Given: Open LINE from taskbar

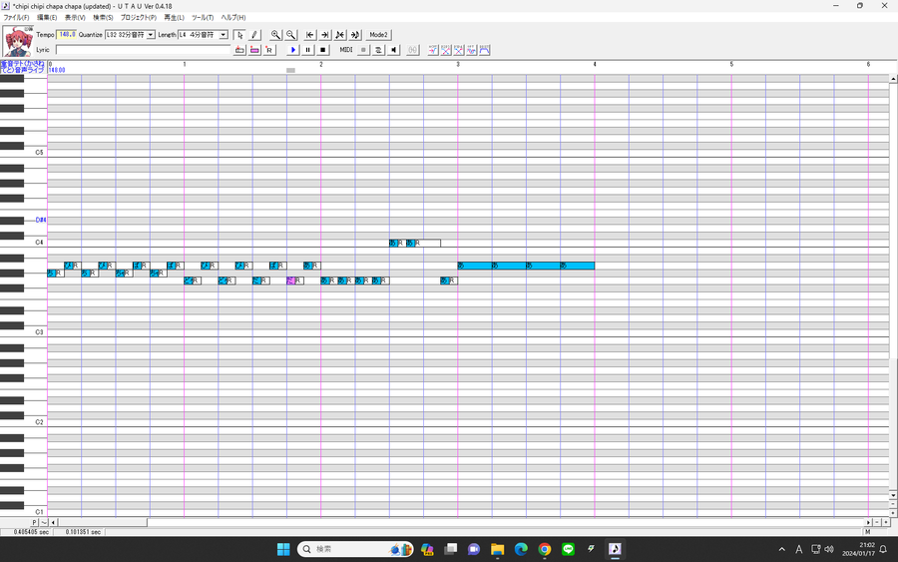Looking at the screenshot, I should 568,549.
